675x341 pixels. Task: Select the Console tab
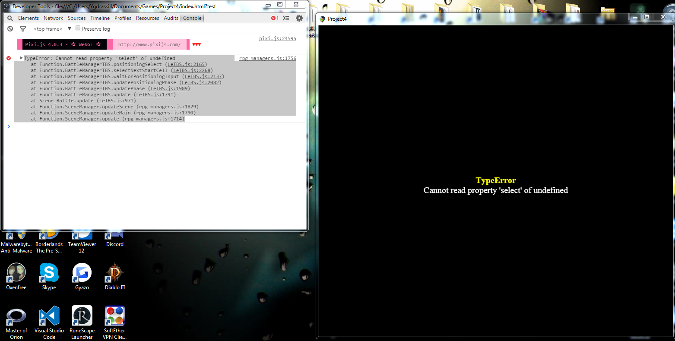pyautogui.click(x=192, y=18)
